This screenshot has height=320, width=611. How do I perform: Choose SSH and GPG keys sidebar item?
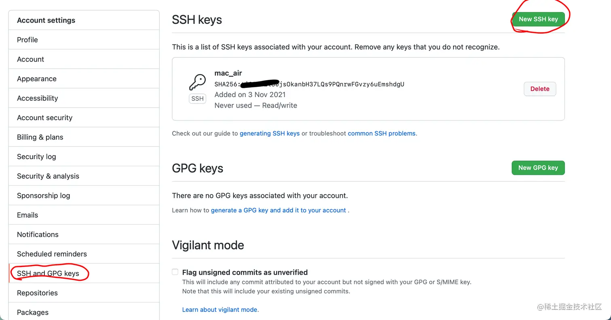(84, 273)
